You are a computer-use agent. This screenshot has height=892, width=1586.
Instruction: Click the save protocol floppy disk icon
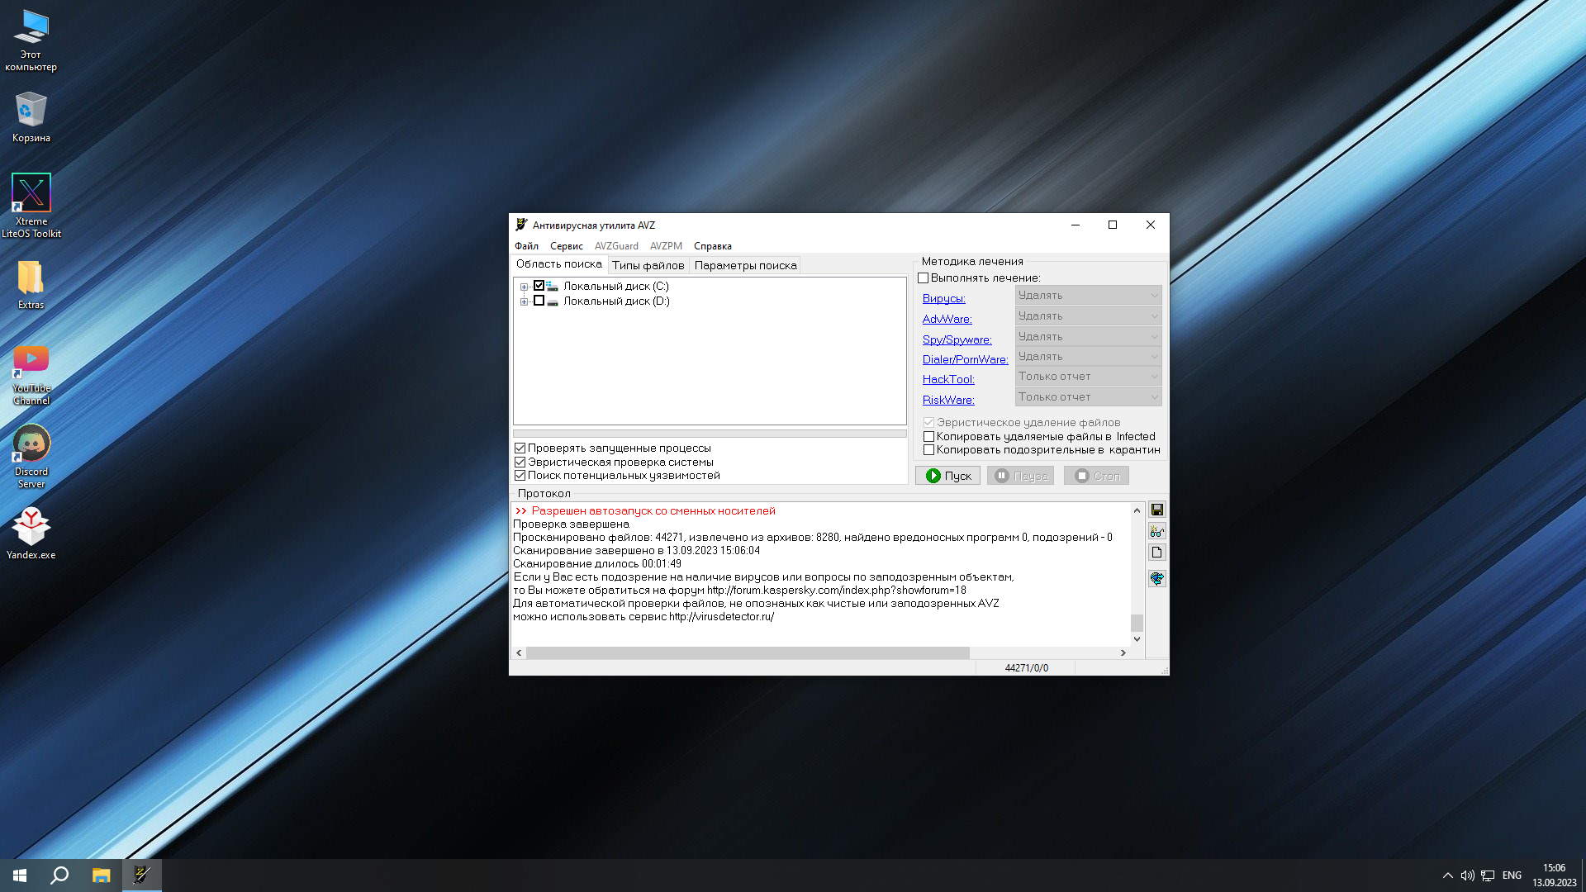1156,510
